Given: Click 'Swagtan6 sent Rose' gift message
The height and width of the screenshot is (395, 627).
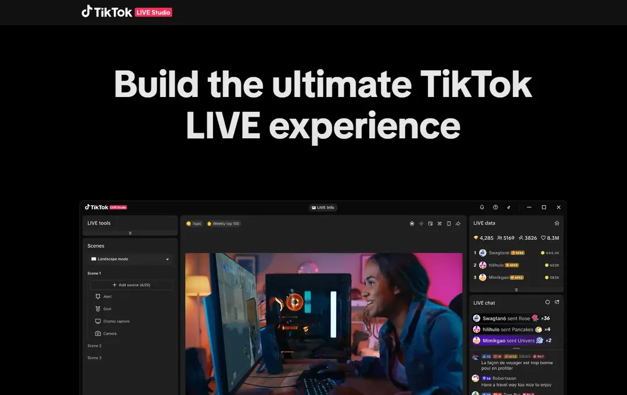Looking at the screenshot, I should click(x=511, y=318).
